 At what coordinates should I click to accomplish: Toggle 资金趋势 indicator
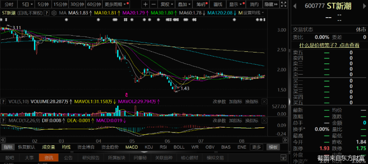coord(110,147)
